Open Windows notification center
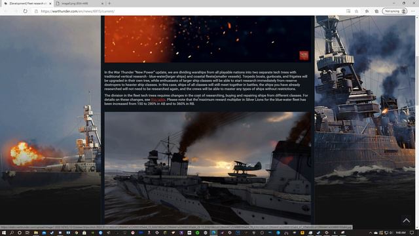This screenshot has height=236, width=419. click(412, 233)
